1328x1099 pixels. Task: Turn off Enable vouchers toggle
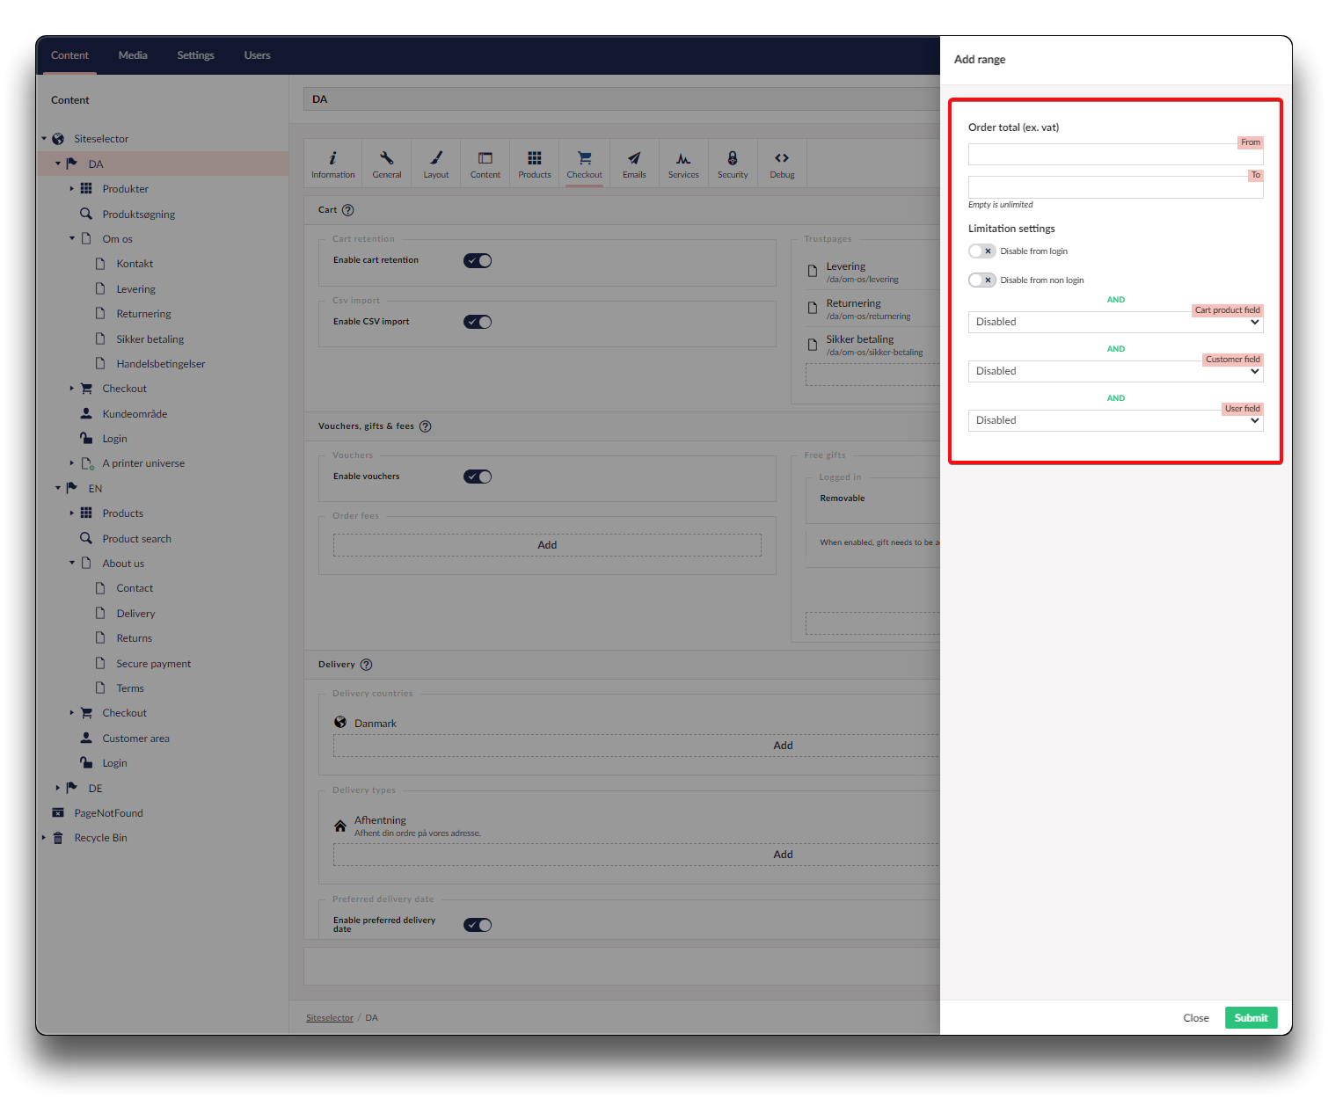(478, 477)
